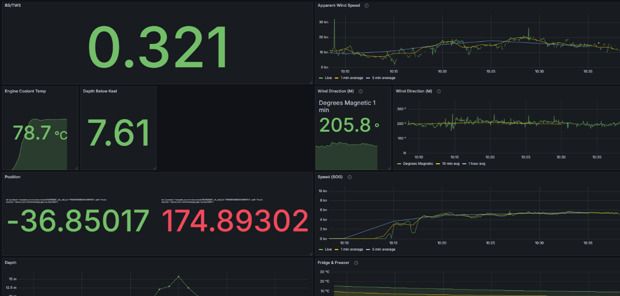Click resize handle of Position panel

tap(311, 253)
